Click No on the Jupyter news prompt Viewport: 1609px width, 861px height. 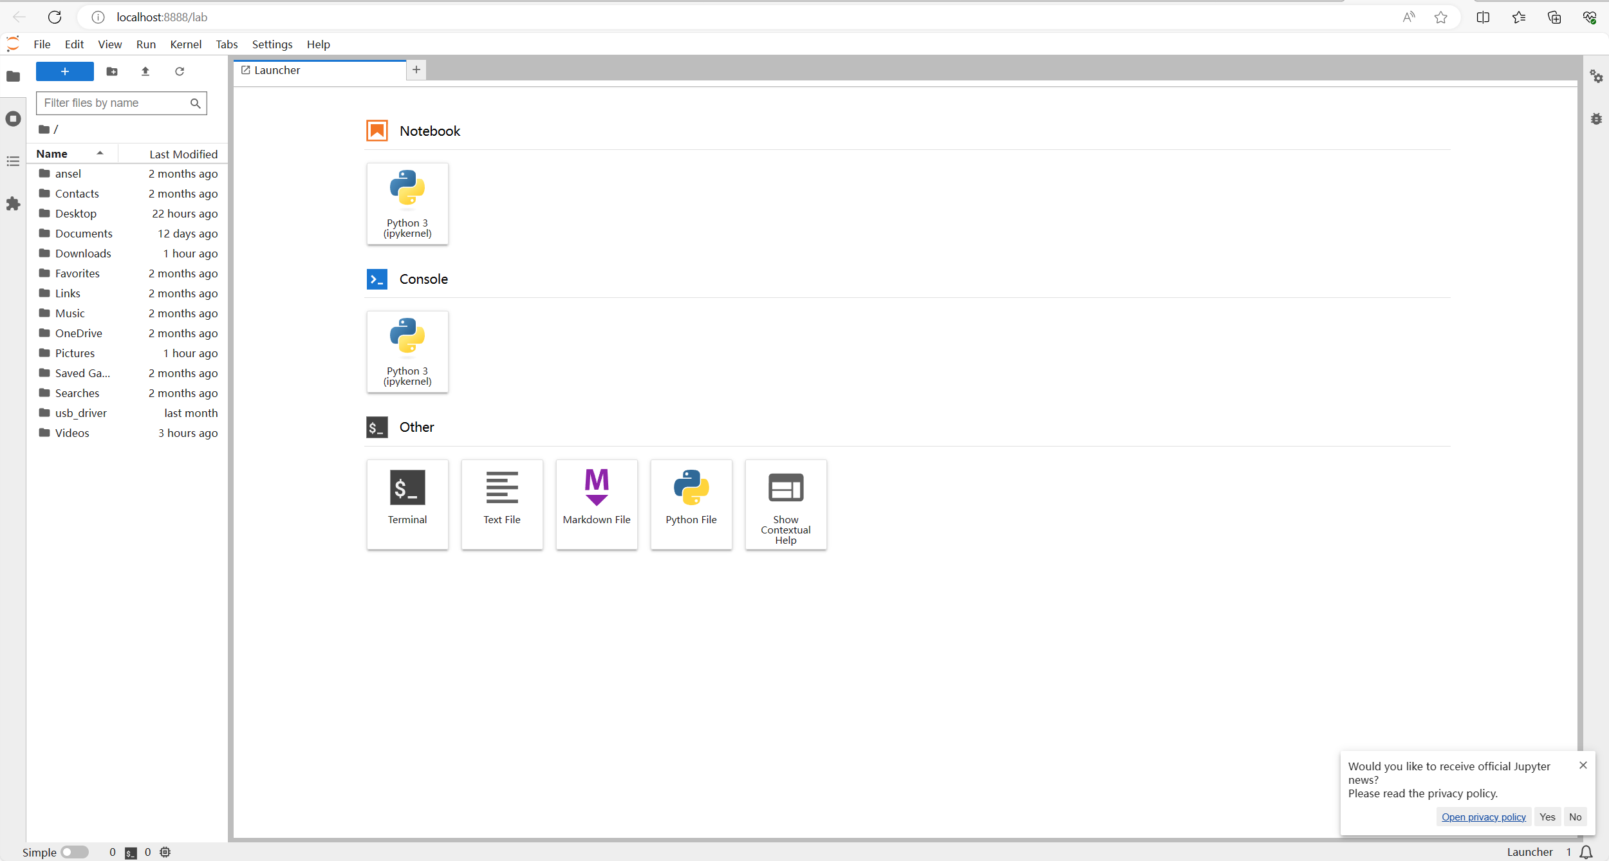pyautogui.click(x=1575, y=817)
